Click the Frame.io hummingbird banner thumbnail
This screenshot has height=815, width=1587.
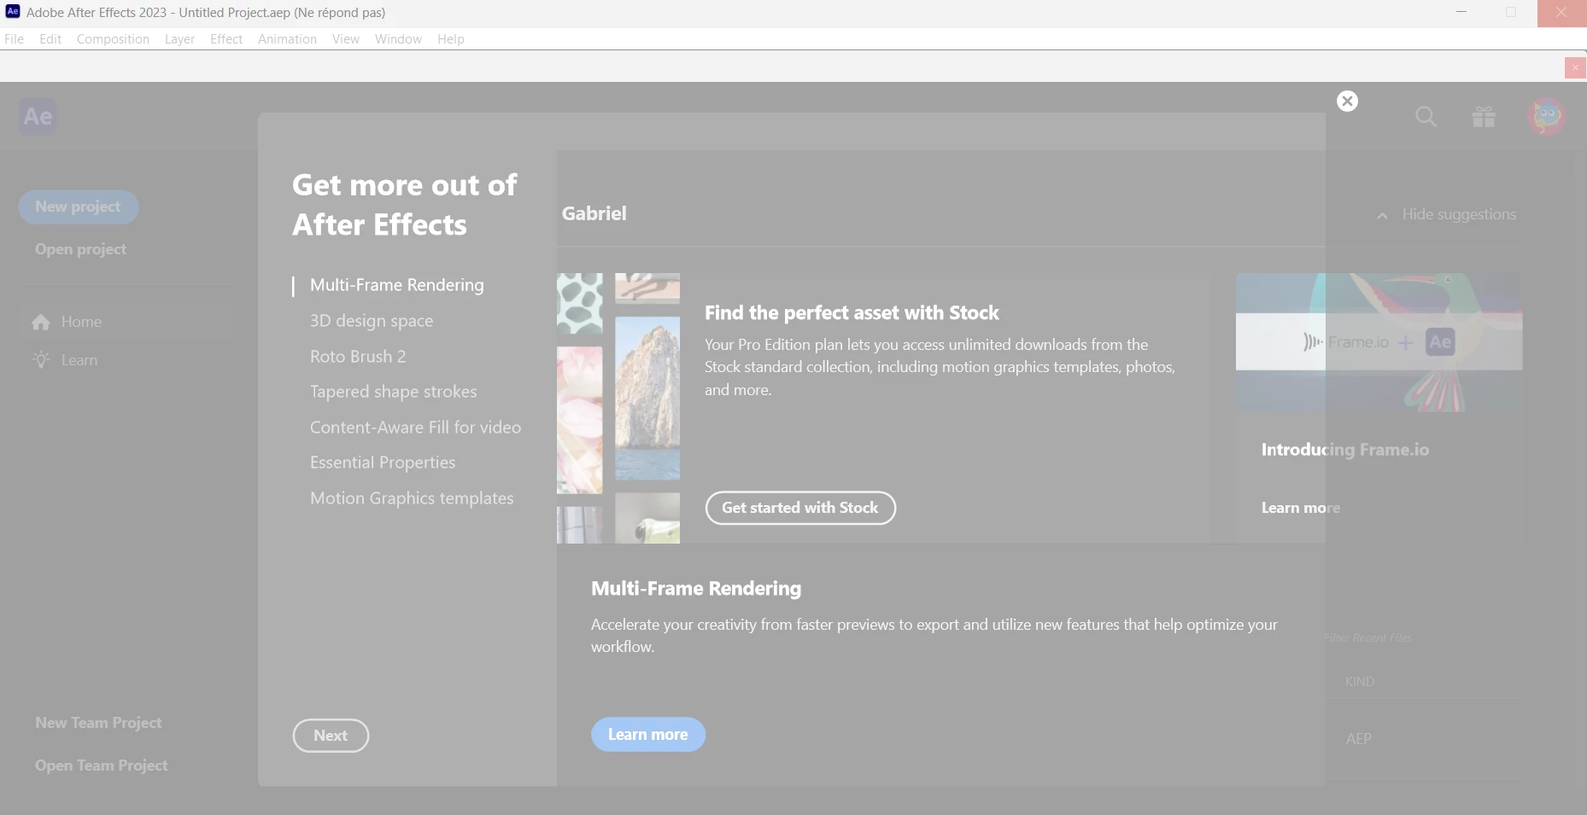[1379, 342]
